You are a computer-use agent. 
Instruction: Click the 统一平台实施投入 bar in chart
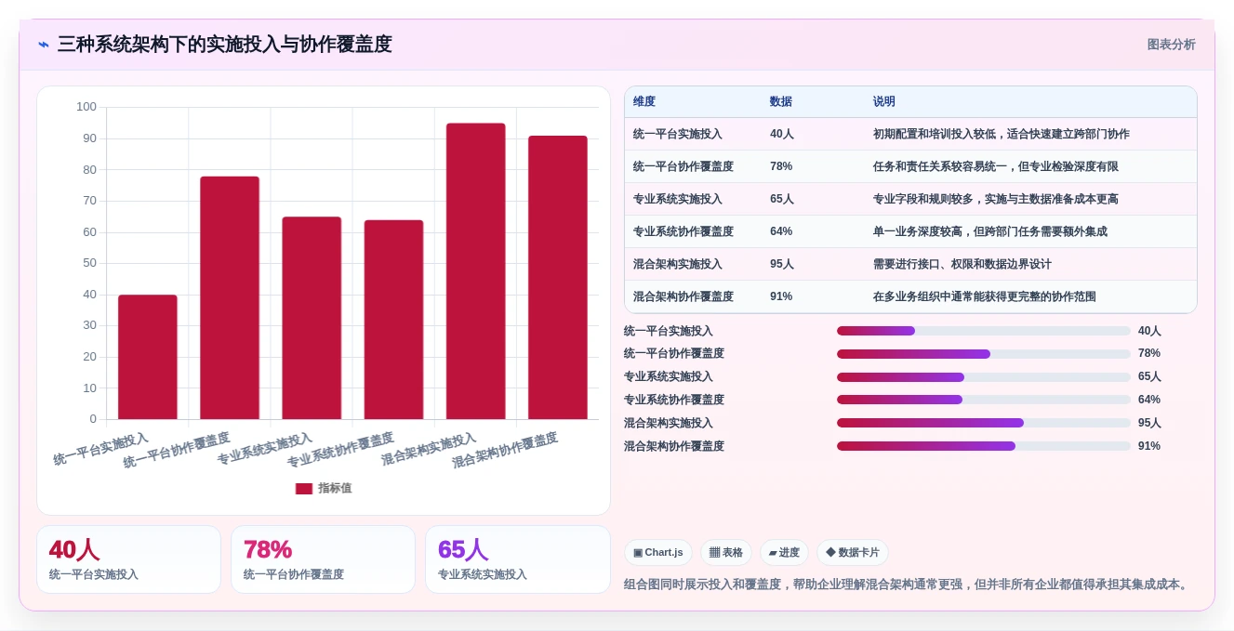tap(148, 357)
